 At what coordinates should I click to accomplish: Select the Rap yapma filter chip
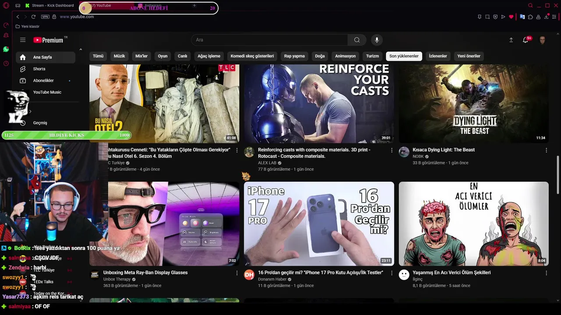294,56
